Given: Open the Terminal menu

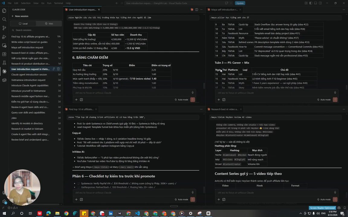Looking at the screenshot, I should pos(58,3).
